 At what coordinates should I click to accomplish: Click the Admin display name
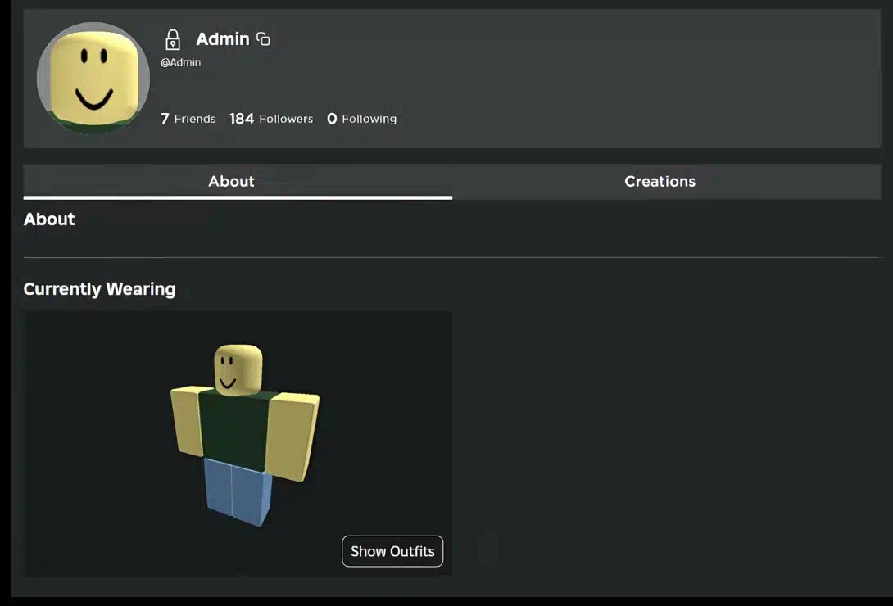pos(223,38)
